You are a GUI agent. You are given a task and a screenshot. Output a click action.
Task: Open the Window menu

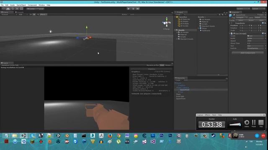point(42,5)
